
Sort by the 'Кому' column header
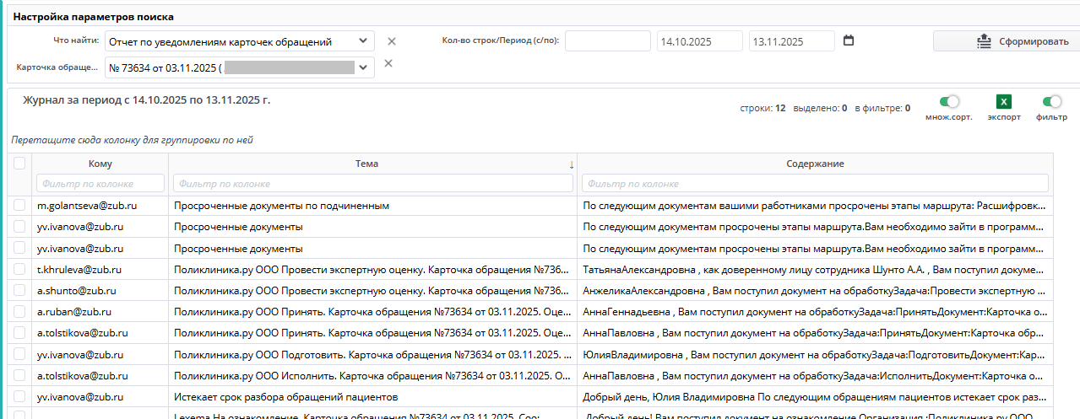100,164
